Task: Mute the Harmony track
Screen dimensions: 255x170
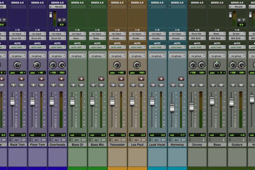Action: pyautogui.click(x=181, y=85)
